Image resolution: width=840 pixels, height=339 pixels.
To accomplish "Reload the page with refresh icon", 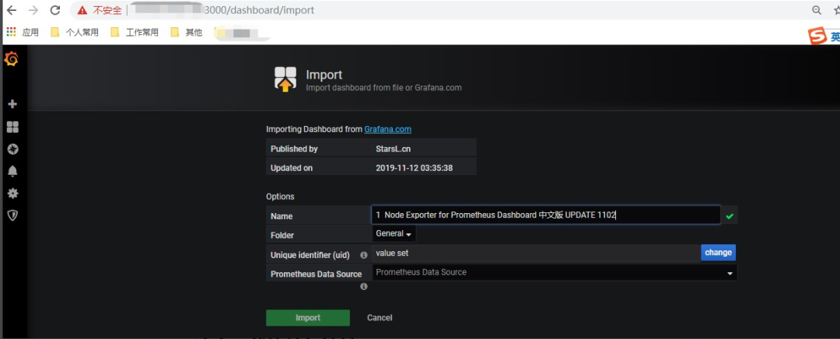I will click(x=54, y=10).
